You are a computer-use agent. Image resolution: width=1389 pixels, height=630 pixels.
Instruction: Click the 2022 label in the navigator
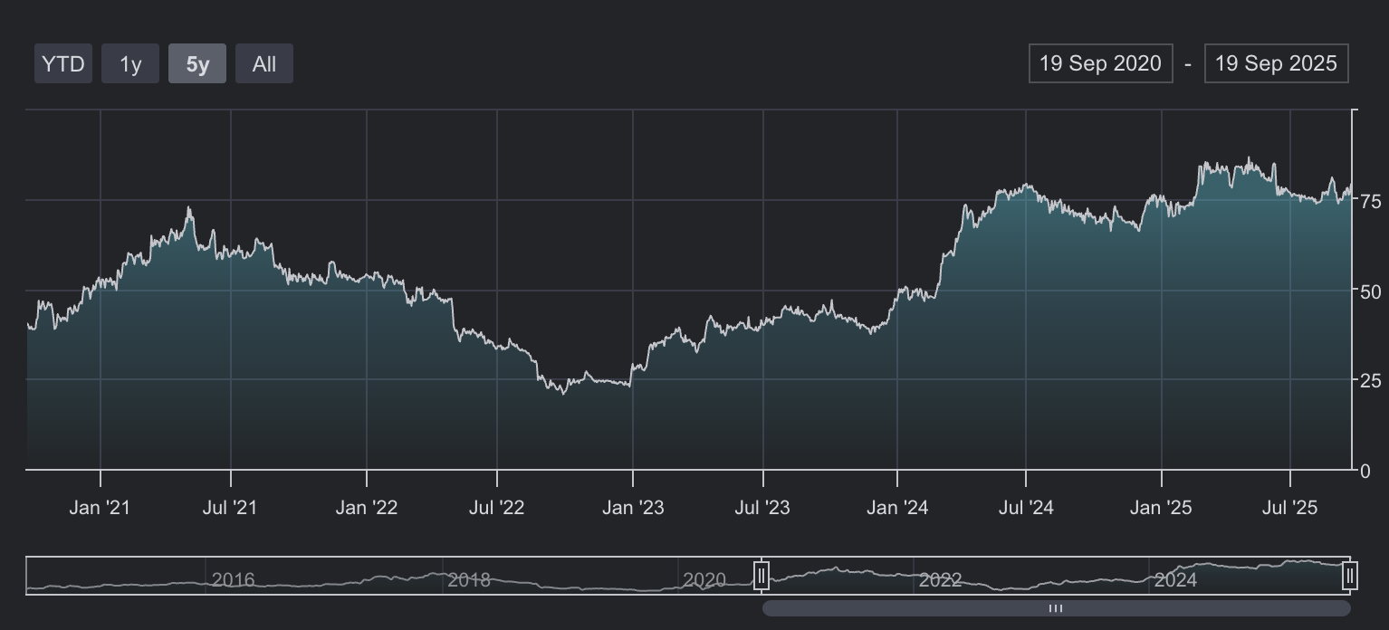(940, 579)
